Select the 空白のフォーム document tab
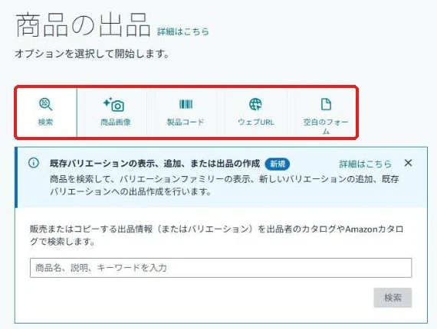 [326, 112]
